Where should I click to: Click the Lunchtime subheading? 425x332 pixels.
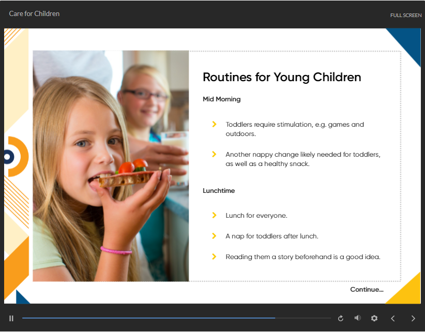(219, 191)
